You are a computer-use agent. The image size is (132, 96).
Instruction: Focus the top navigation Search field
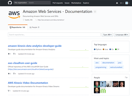click(x=39, y=3)
